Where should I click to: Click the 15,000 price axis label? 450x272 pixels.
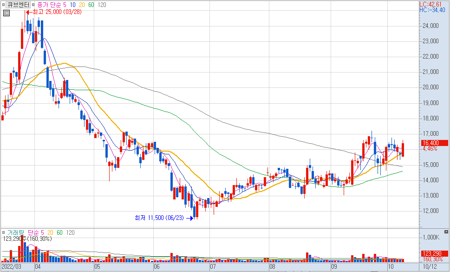click(430, 165)
